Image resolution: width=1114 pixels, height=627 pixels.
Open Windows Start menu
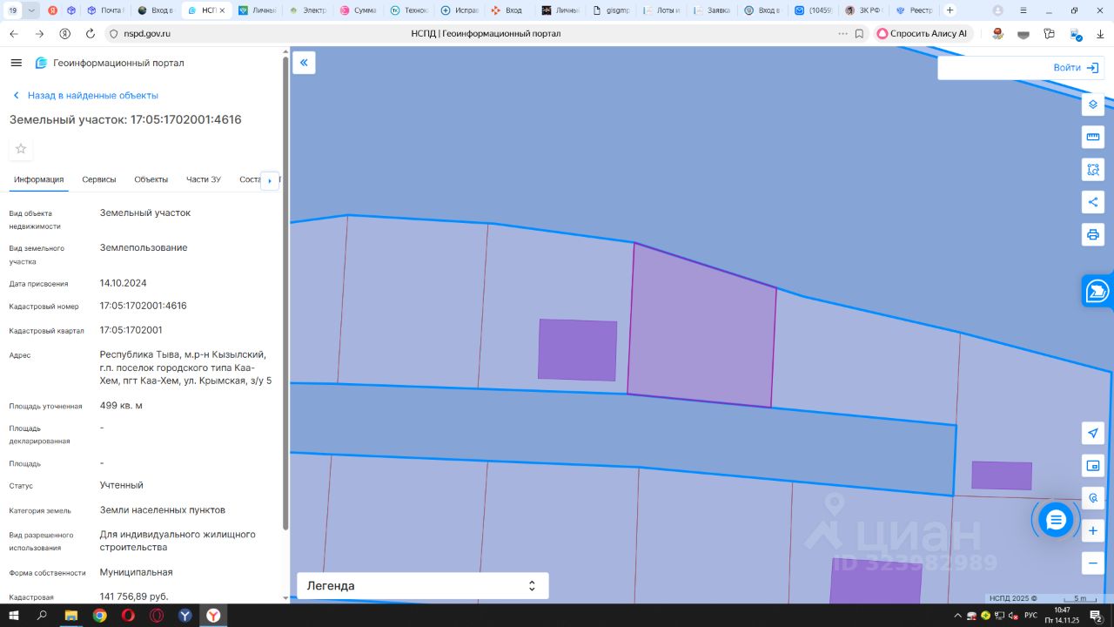[x=14, y=616]
